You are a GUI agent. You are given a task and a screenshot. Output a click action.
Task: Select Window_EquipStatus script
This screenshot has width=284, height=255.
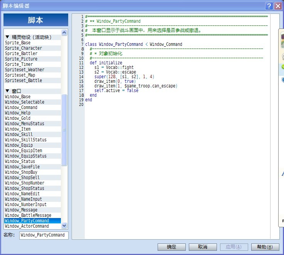pos(33,156)
